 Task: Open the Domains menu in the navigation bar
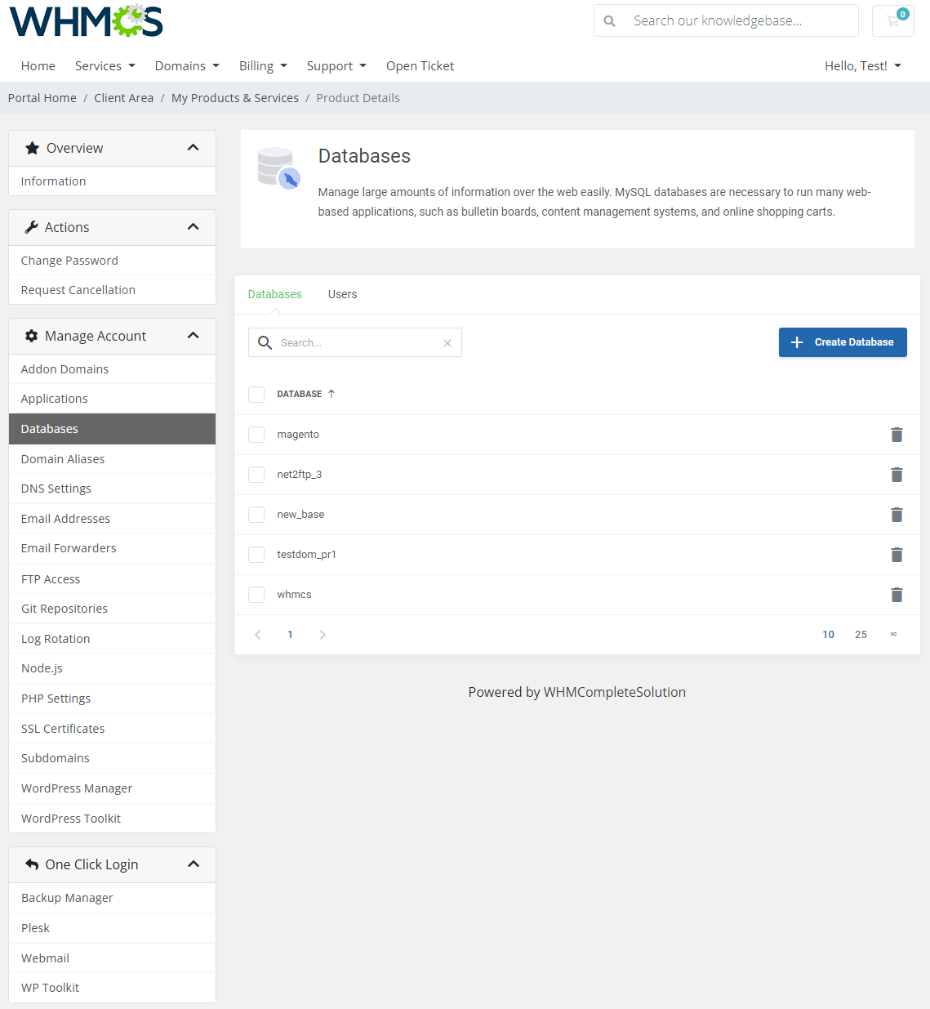pos(186,65)
